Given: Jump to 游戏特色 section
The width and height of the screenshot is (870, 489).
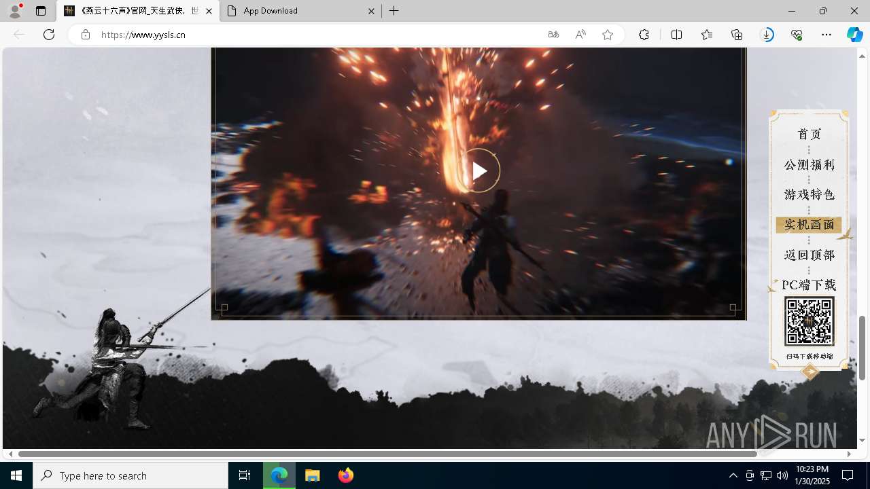Looking at the screenshot, I should (809, 195).
